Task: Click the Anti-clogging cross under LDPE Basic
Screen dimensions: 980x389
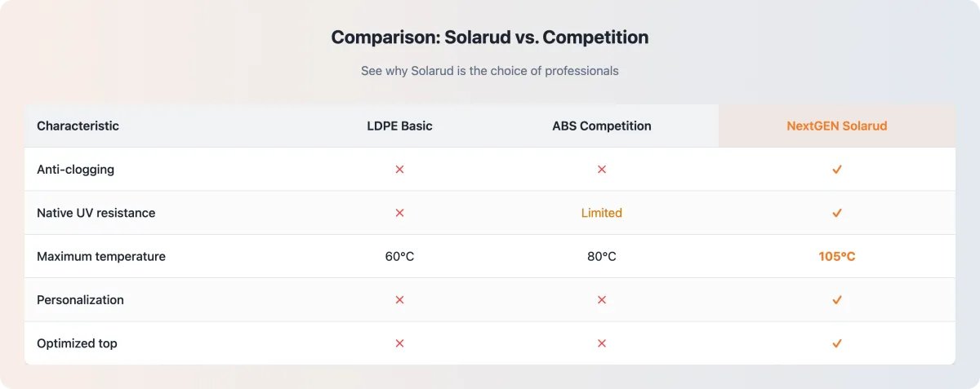Action: (x=399, y=170)
